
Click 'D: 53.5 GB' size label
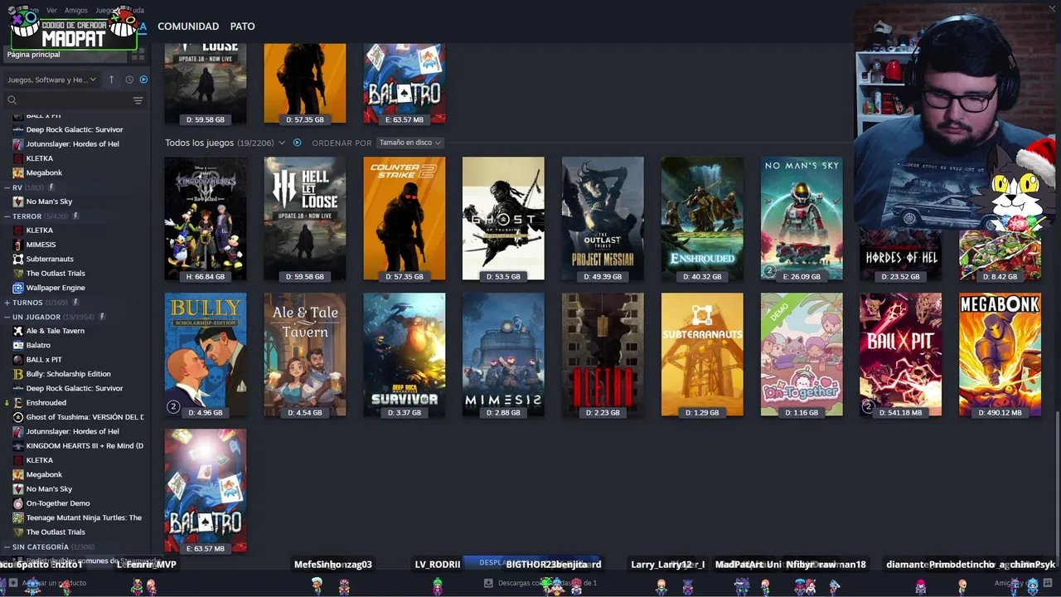503,277
